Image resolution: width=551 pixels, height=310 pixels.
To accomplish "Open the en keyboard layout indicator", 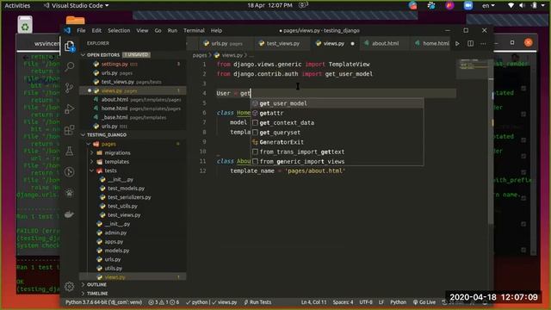I will coord(488,6).
